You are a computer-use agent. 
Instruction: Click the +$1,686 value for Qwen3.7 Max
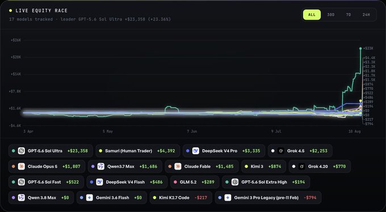point(148,166)
